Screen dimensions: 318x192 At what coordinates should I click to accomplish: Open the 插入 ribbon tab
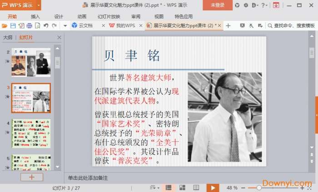(x=35, y=16)
